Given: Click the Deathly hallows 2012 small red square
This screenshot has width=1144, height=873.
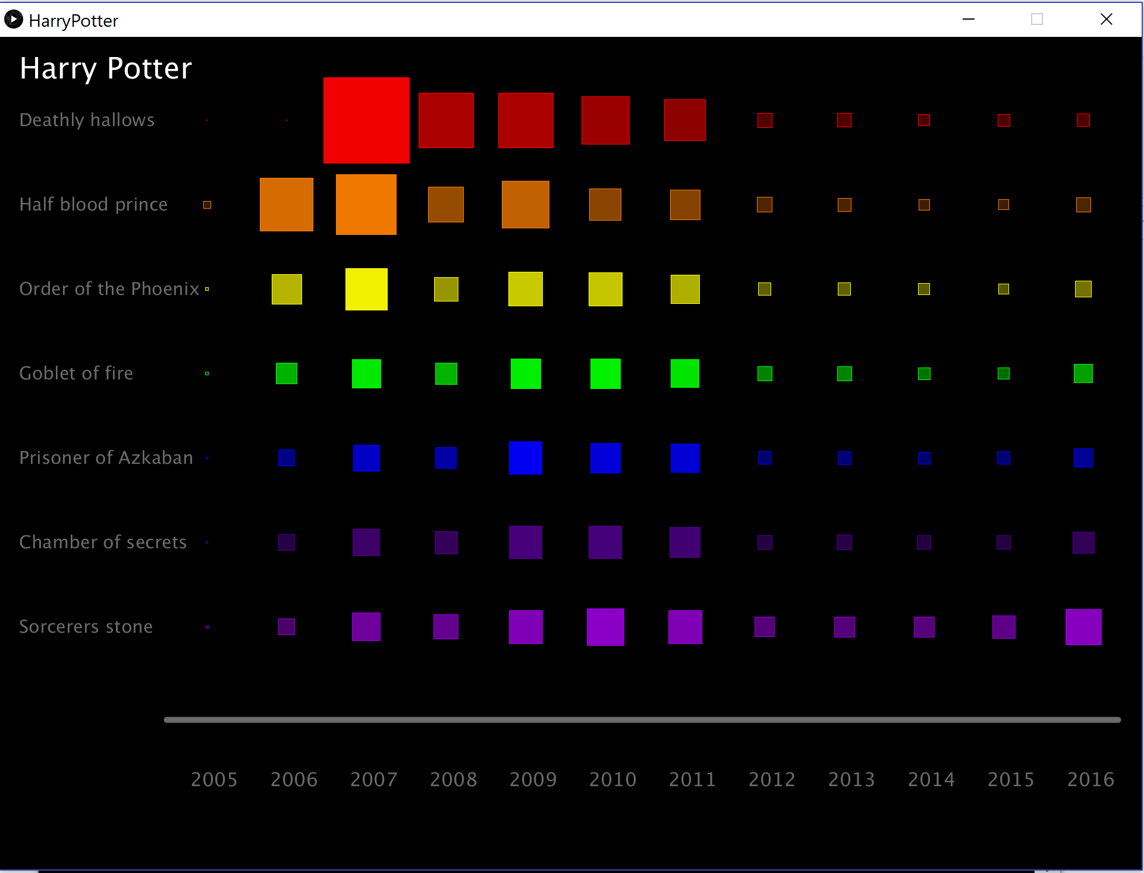Looking at the screenshot, I should click(x=765, y=120).
